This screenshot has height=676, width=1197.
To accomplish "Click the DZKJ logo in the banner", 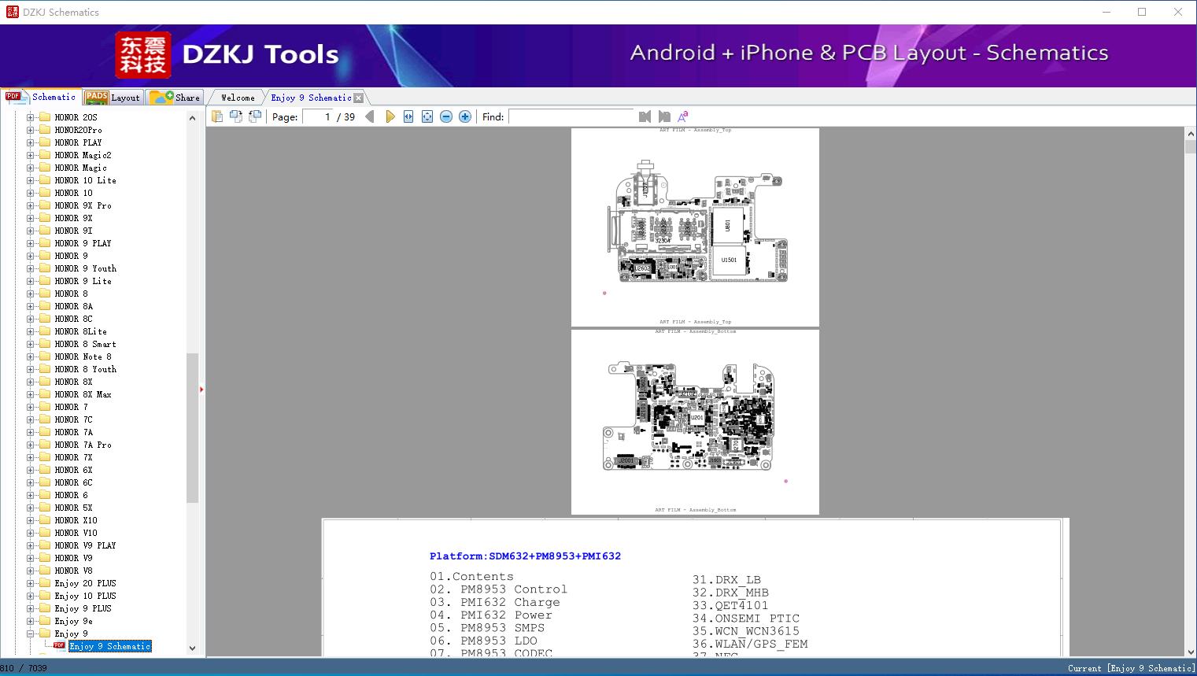I will [x=143, y=55].
